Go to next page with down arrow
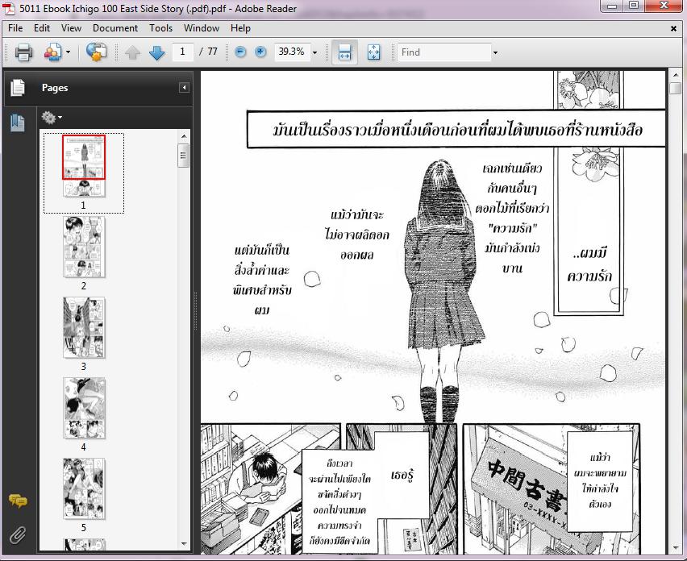 click(157, 52)
